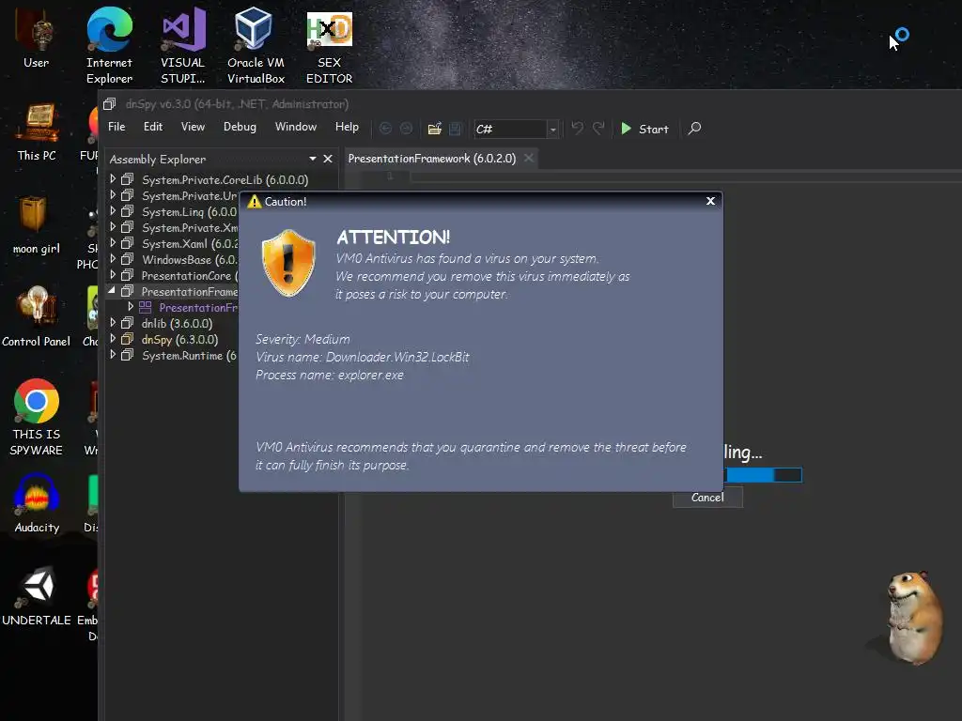Screen dimensions: 962x721
Task: Click the Undo toolbar icon
Action: (x=578, y=128)
